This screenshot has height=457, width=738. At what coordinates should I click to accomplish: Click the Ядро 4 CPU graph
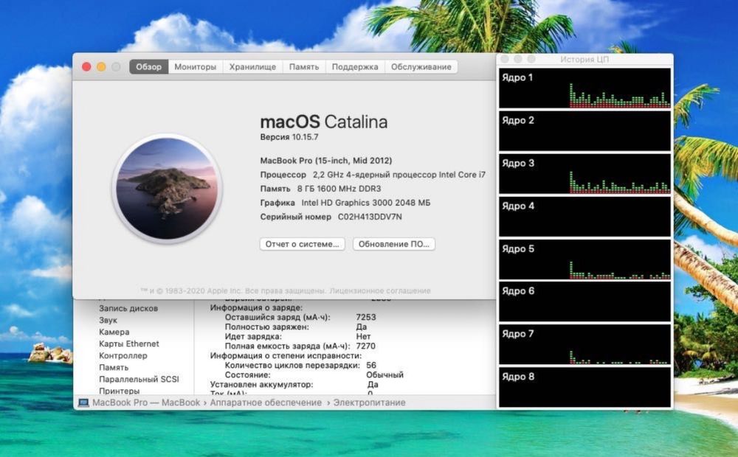(584, 217)
